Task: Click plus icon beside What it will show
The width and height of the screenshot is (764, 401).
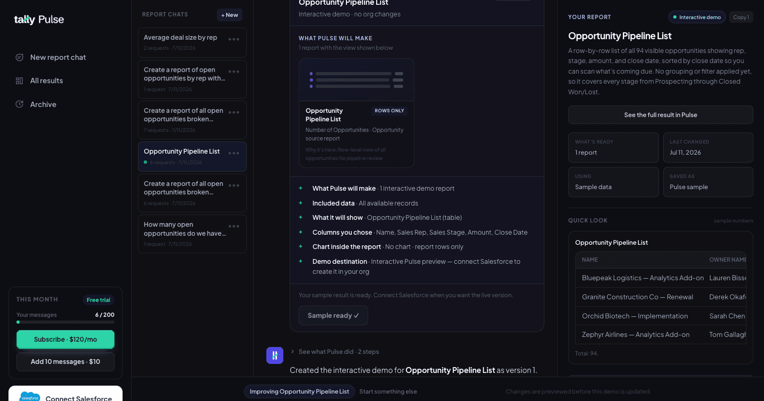Action: click(x=301, y=217)
